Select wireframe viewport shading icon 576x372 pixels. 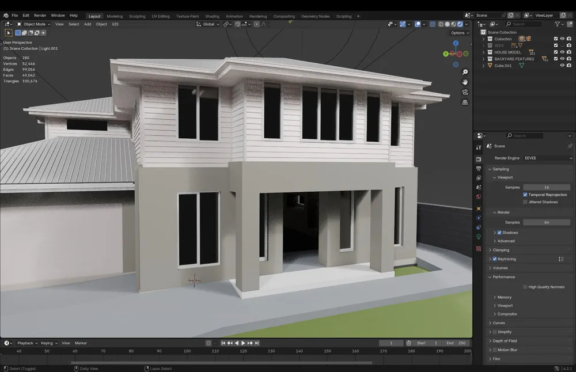coord(441,24)
